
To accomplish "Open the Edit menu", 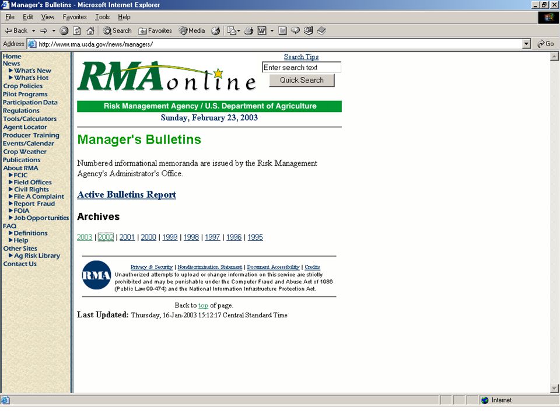I will pyautogui.click(x=28, y=17).
